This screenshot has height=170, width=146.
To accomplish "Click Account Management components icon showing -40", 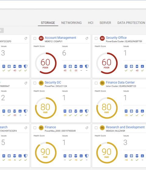I will [65, 66].
